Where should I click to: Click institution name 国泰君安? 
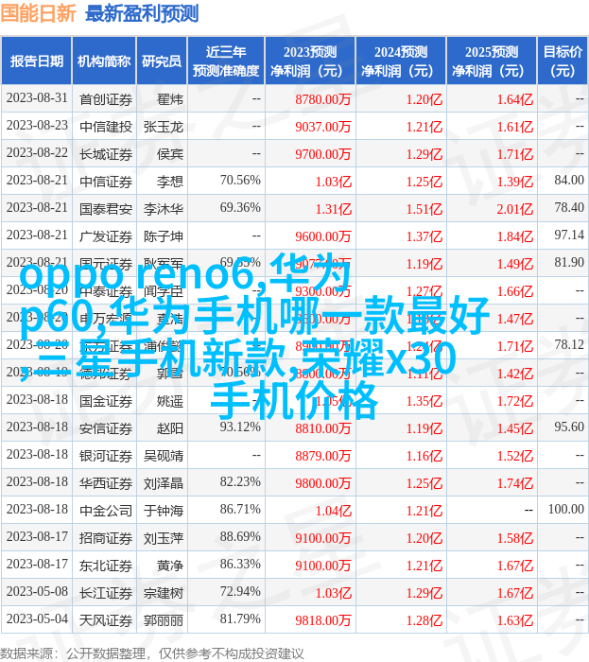pos(106,209)
